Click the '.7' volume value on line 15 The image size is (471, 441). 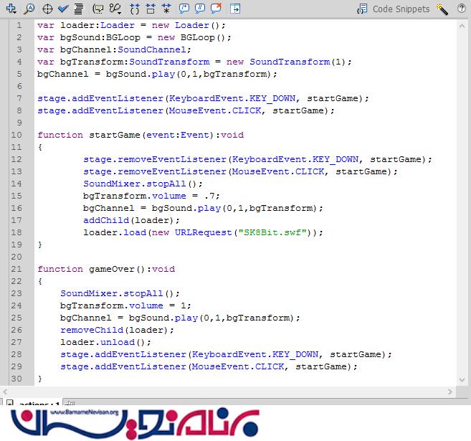209,196
